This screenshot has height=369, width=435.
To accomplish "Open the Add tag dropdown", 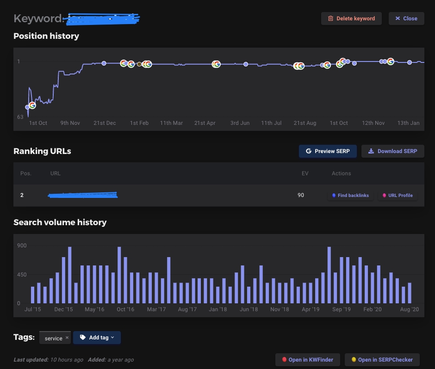I will (x=97, y=338).
